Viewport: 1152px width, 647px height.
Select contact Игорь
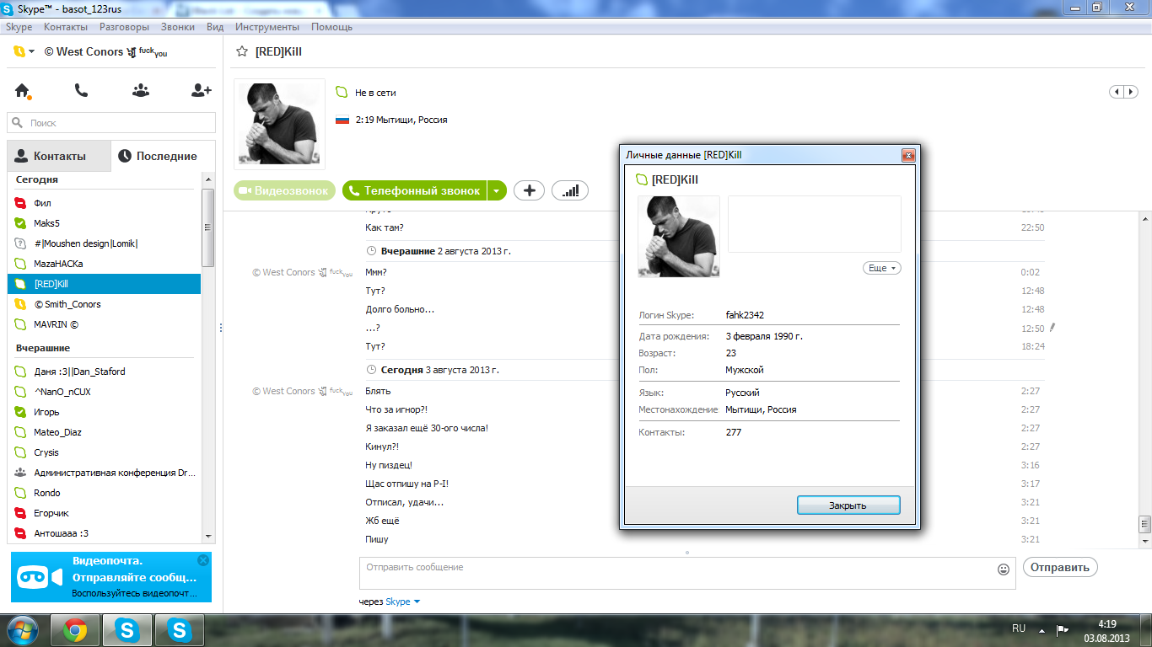(x=105, y=412)
